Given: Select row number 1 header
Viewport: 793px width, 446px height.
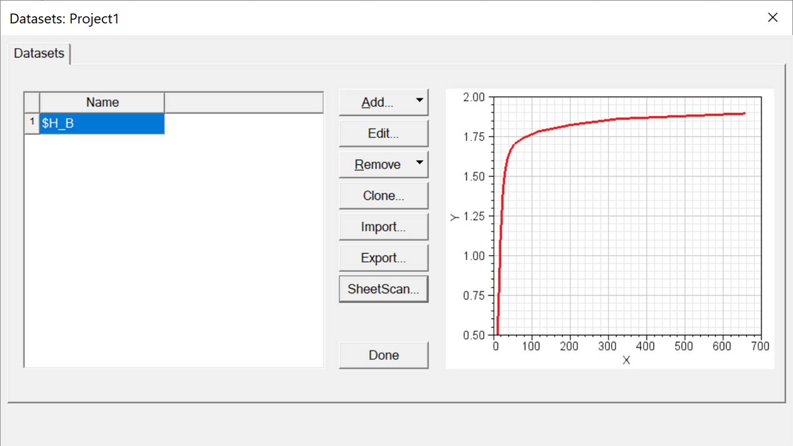Looking at the screenshot, I should (32, 124).
